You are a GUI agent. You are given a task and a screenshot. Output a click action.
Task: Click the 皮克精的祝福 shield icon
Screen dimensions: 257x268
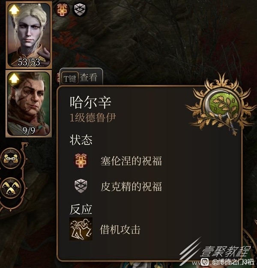81,186
